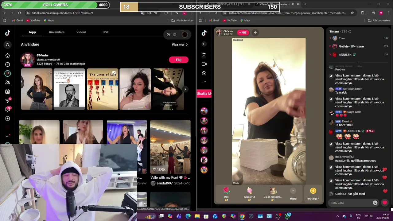Expand Visa mer for Användare
Viewport: 393px width, 221px height.
(x=180, y=45)
